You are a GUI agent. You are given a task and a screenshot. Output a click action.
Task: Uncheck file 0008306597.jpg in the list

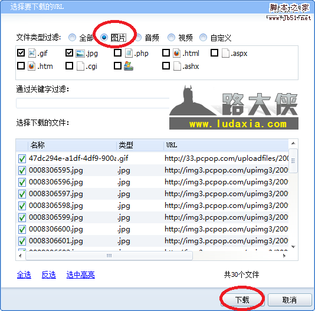pos(22,194)
